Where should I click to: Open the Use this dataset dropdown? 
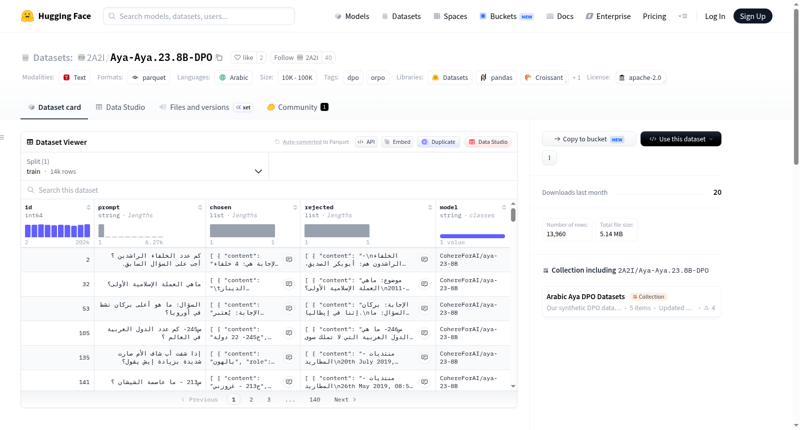[x=680, y=139]
